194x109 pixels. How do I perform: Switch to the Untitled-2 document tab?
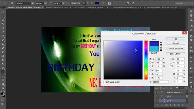[x=24, y=7]
